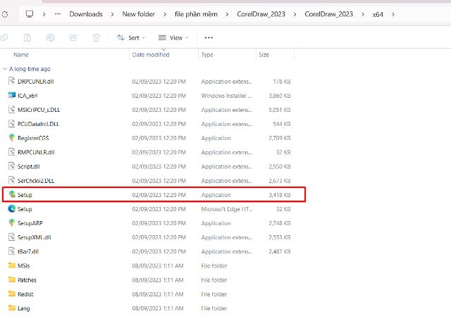Open the See more three-dots menu
This screenshot has height=328, width=451.
[208, 37]
